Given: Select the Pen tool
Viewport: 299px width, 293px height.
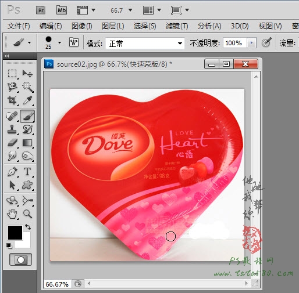Looking at the screenshot, I should (x=12, y=172).
